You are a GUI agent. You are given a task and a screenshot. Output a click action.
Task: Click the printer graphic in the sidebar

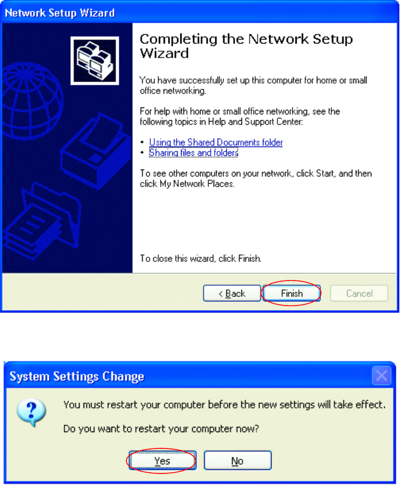(96, 152)
